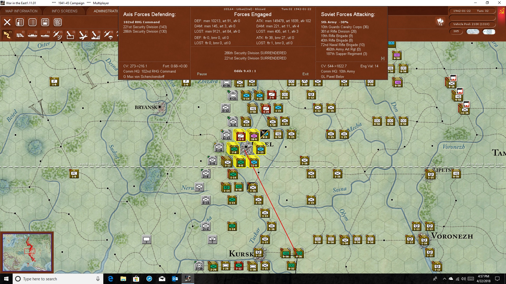Viewport: 506px width, 284px height.
Task: Click the Comm HQ: 10th Army line
Action: coord(338,71)
